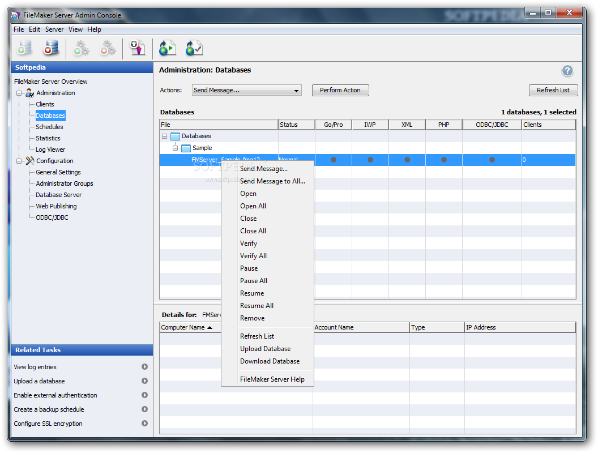This screenshot has width=598, height=453.
Task: Click the Stop Database Server toolbar icon
Action: click(x=51, y=49)
